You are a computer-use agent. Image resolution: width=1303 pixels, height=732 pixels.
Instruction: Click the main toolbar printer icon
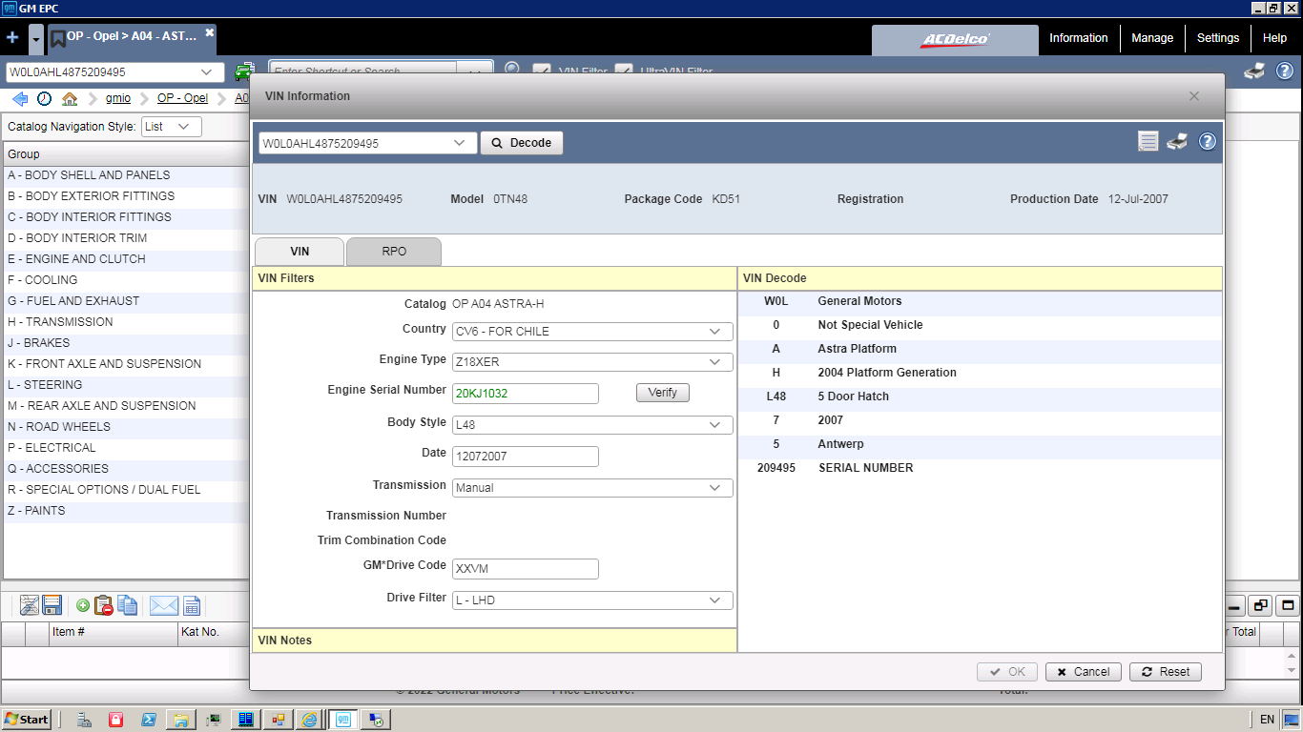pos(1255,71)
